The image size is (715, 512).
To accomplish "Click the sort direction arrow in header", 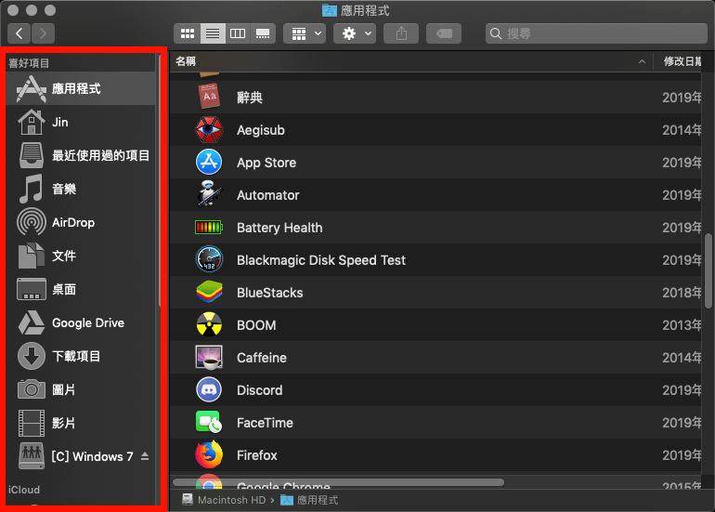I will click(x=642, y=61).
